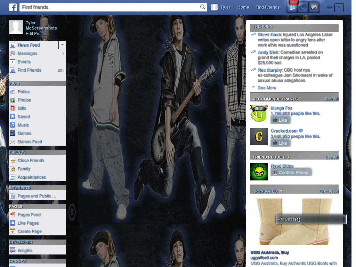Viewport: 356px width, 267px height.
Task: See All recommended pages
Action: point(332,99)
